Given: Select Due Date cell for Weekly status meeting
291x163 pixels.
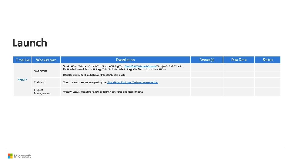Looking at the screenshot, I should (x=239, y=92).
